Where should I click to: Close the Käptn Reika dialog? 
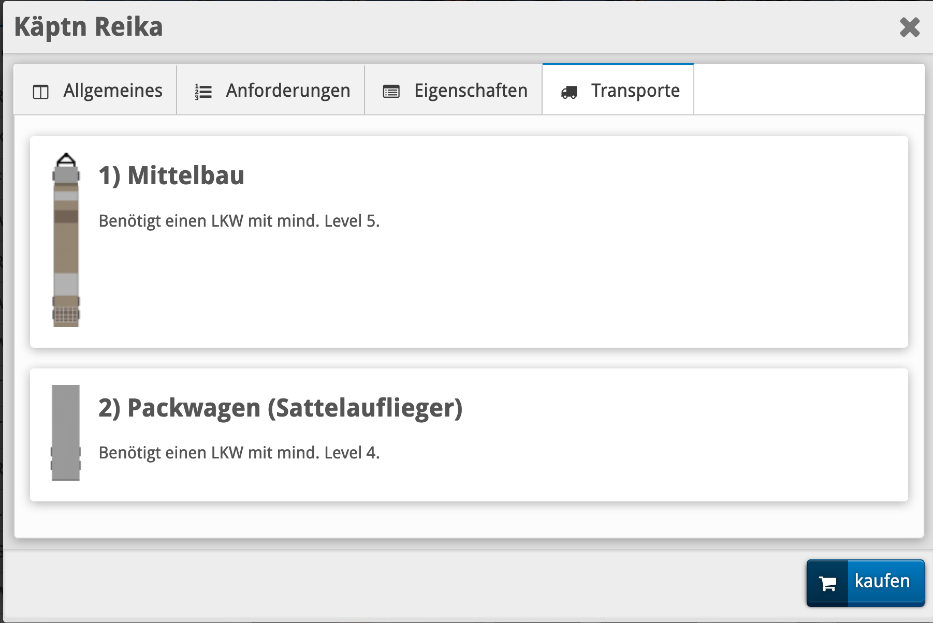[x=909, y=27]
